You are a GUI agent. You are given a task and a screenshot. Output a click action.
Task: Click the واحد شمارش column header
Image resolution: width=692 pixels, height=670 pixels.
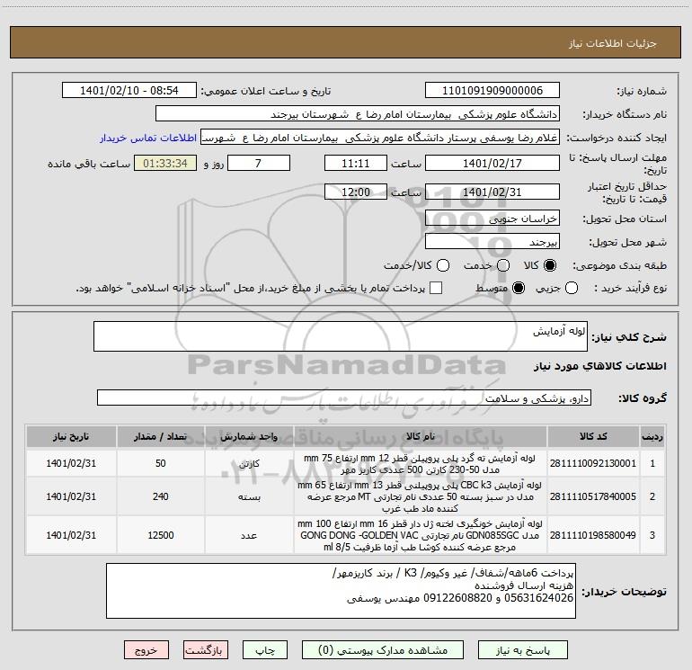[249, 436]
